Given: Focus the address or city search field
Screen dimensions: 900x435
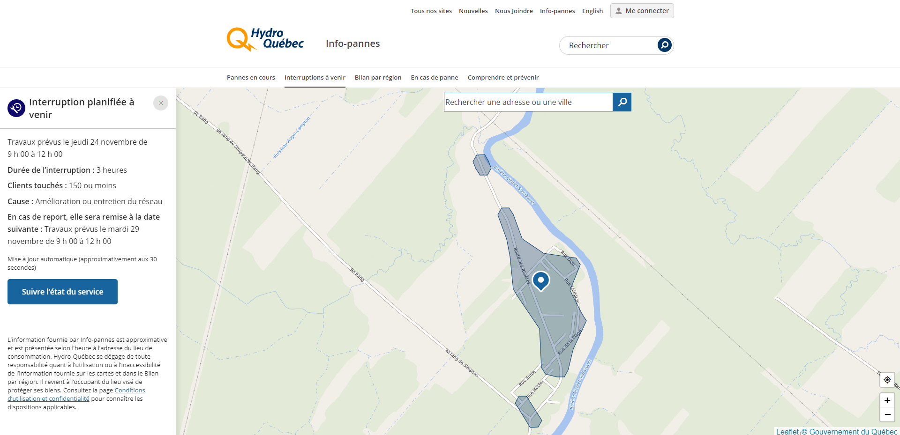Looking at the screenshot, I should pos(528,102).
